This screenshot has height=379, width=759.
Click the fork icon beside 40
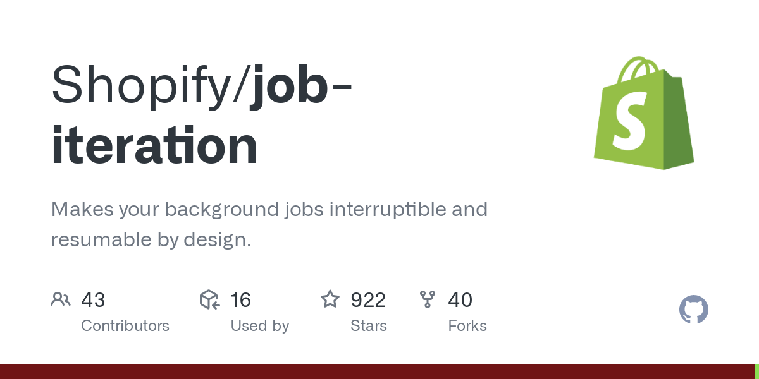click(428, 299)
